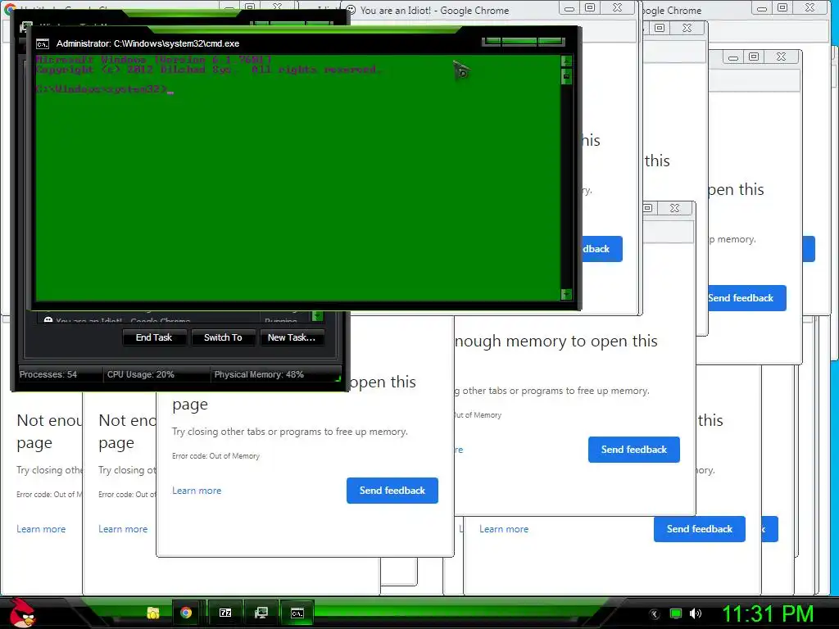Send feedback in window reading 'nough memory to open this'

(x=634, y=450)
